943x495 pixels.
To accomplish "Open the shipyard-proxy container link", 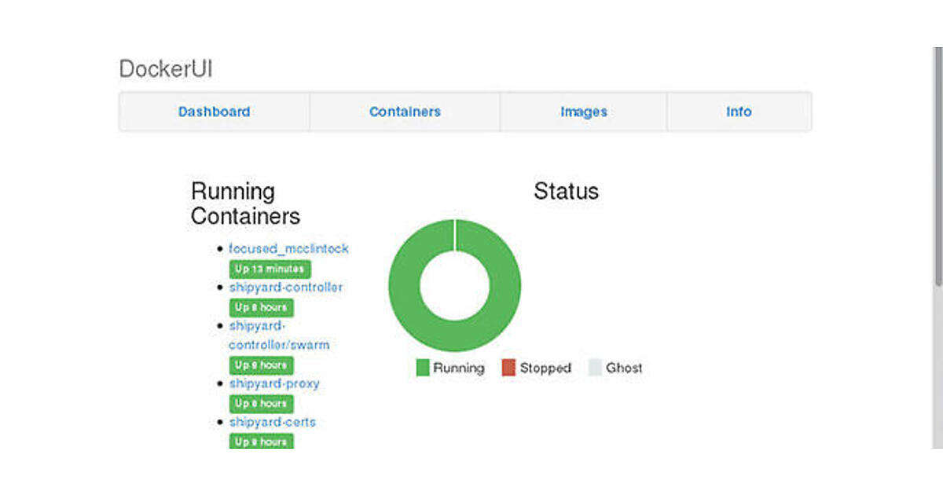I will click(x=274, y=383).
